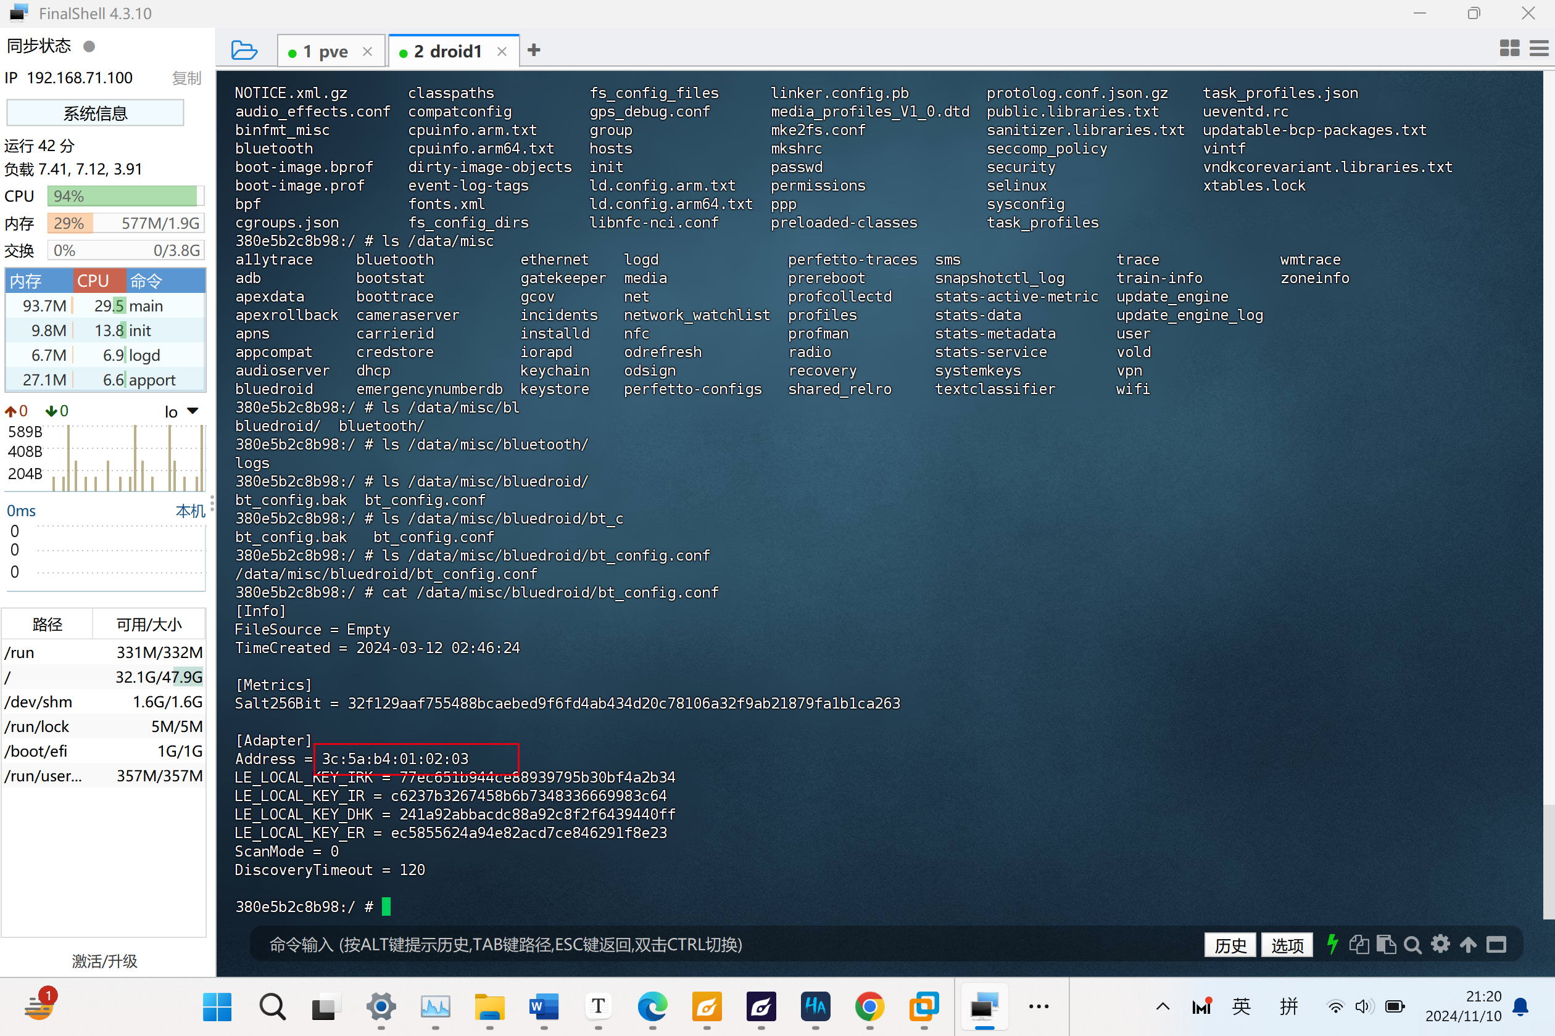Image resolution: width=1555 pixels, height=1036 pixels.
Task: Switch to the grid window layout
Action: [x=1509, y=47]
